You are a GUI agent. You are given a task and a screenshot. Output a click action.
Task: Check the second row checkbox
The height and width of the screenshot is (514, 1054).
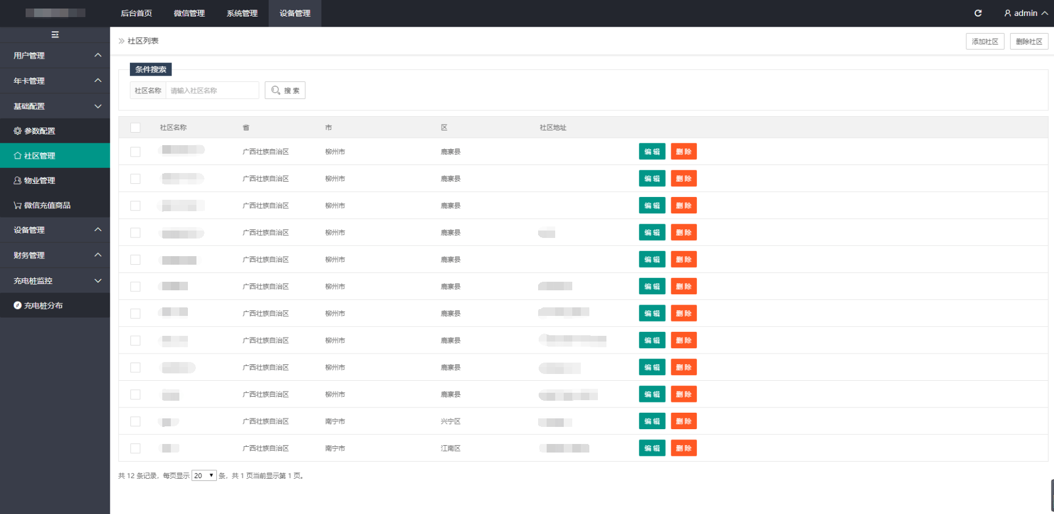pyautogui.click(x=136, y=179)
